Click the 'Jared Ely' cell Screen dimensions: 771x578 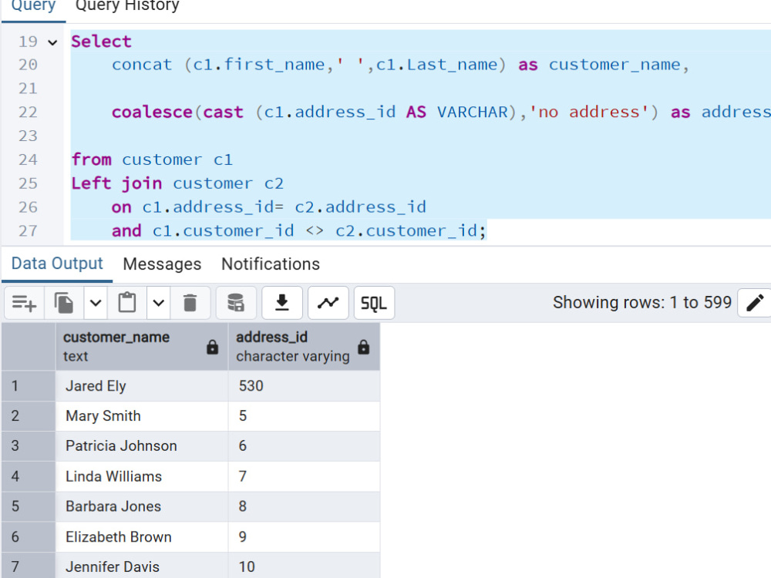(142, 386)
